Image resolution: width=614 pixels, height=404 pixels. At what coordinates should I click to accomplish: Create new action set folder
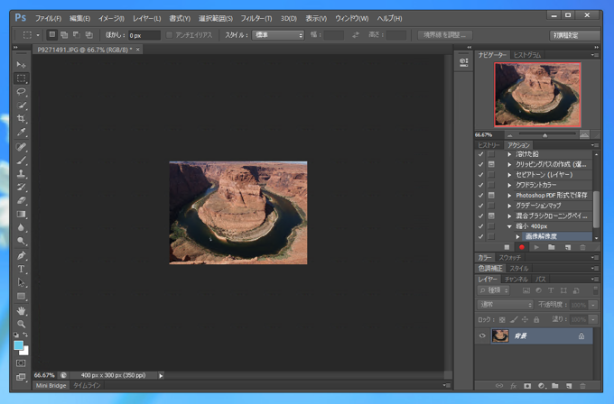(x=552, y=247)
